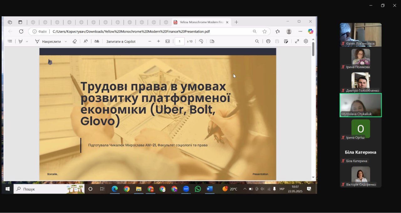Select Вікторія Сидоренко participant tile

(x=361, y=176)
